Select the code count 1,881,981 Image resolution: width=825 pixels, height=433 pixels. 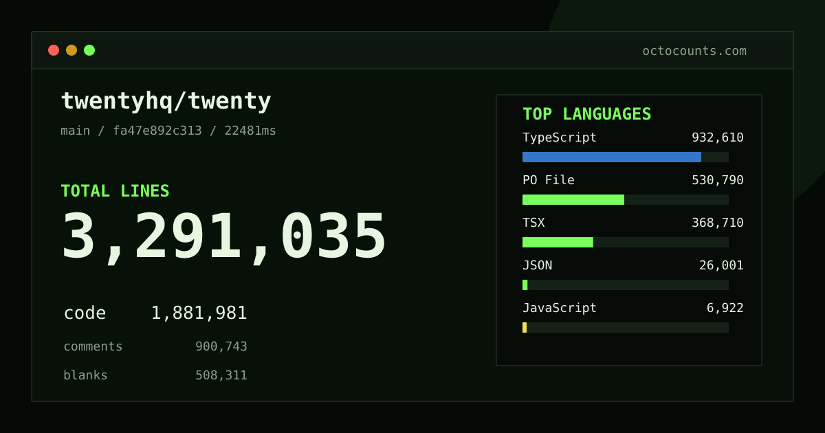199,313
